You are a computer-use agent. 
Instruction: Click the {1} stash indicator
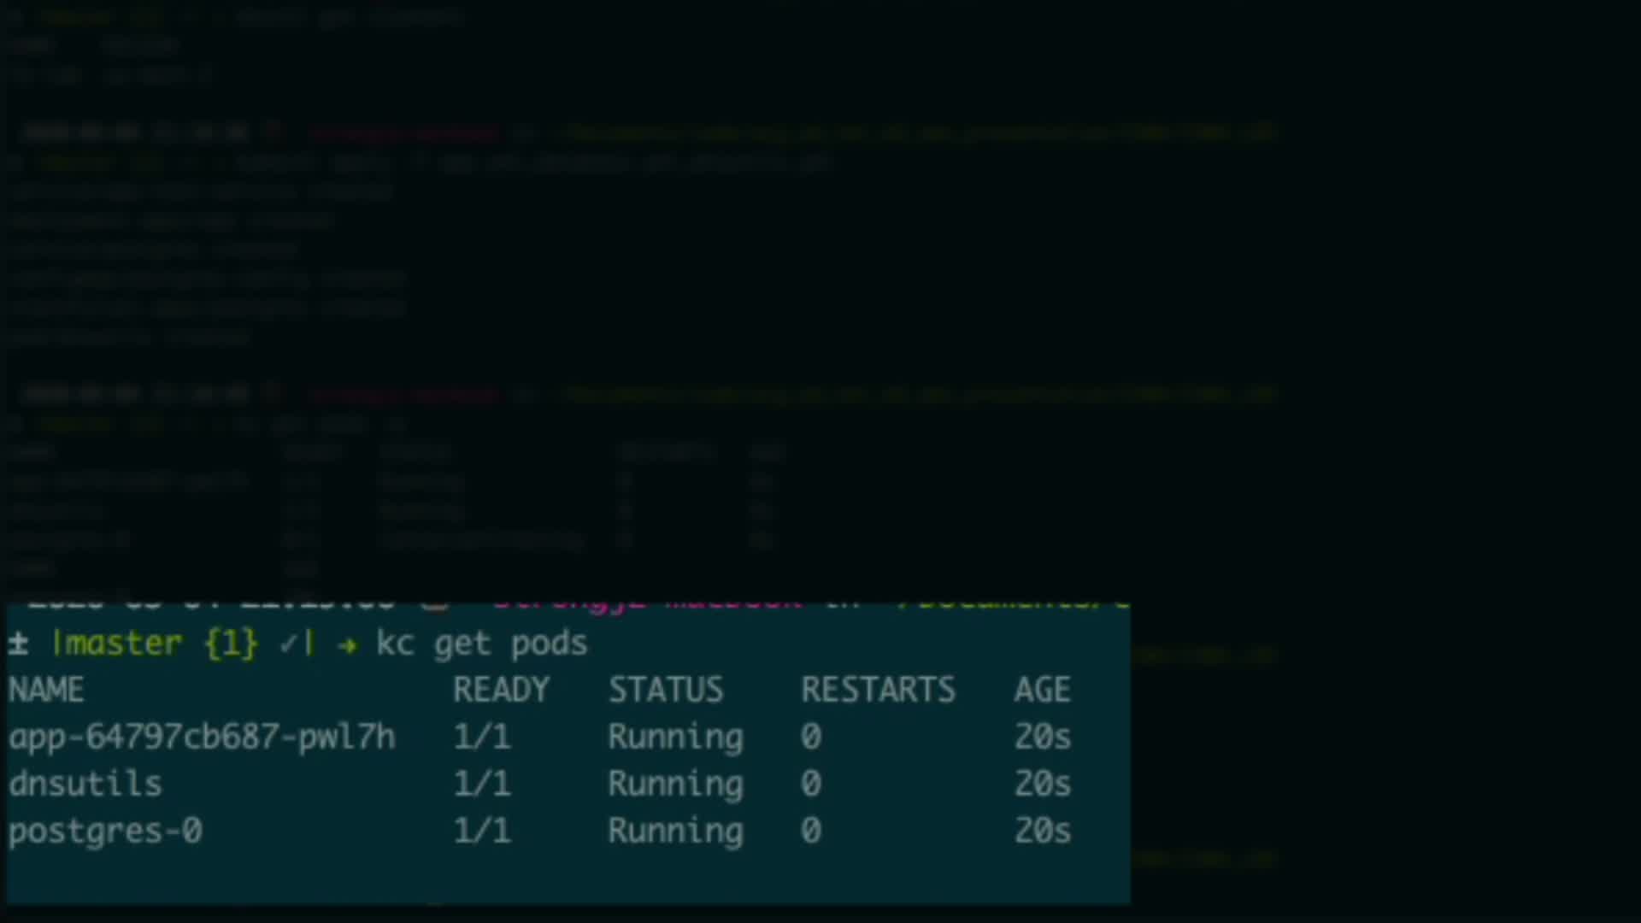click(x=231, y=644)
